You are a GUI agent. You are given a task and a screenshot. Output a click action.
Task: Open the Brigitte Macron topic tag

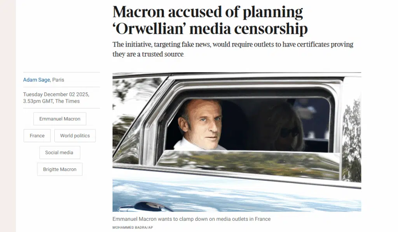pyautogui.click(x=59, y=169)
